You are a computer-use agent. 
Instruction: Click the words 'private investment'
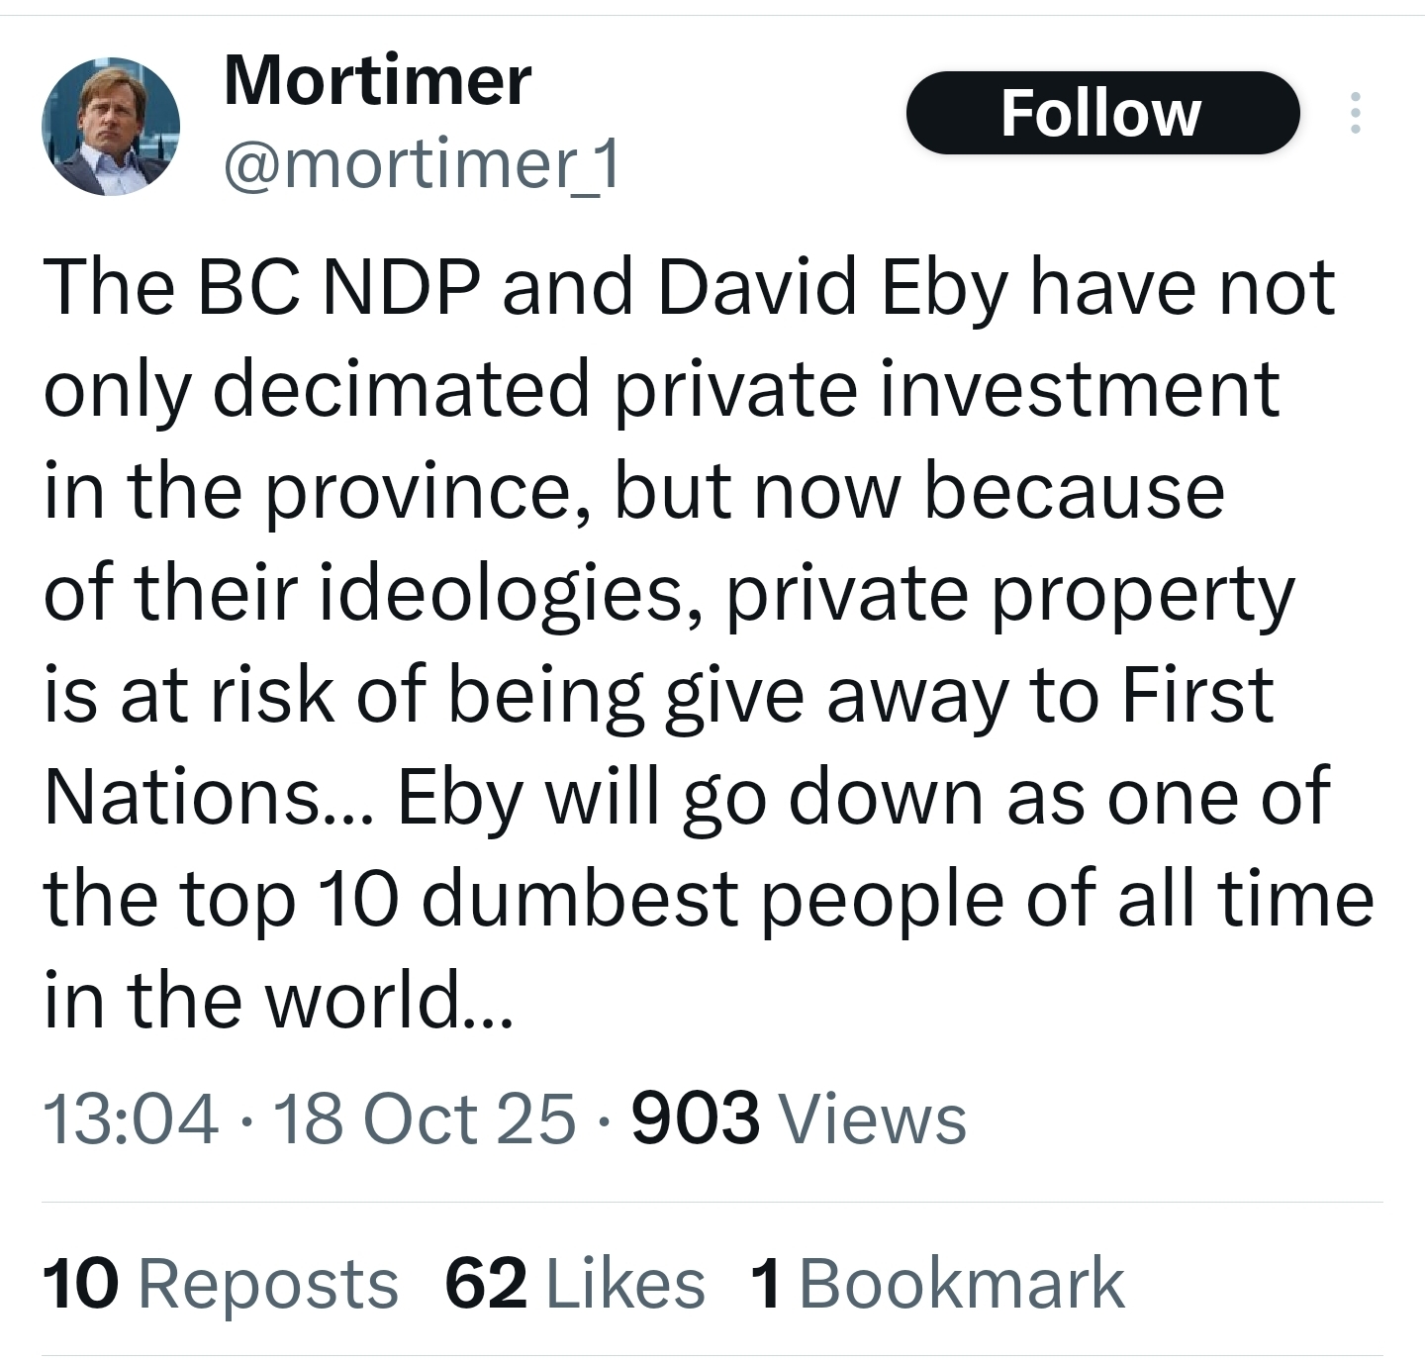(x=948, y=390)
